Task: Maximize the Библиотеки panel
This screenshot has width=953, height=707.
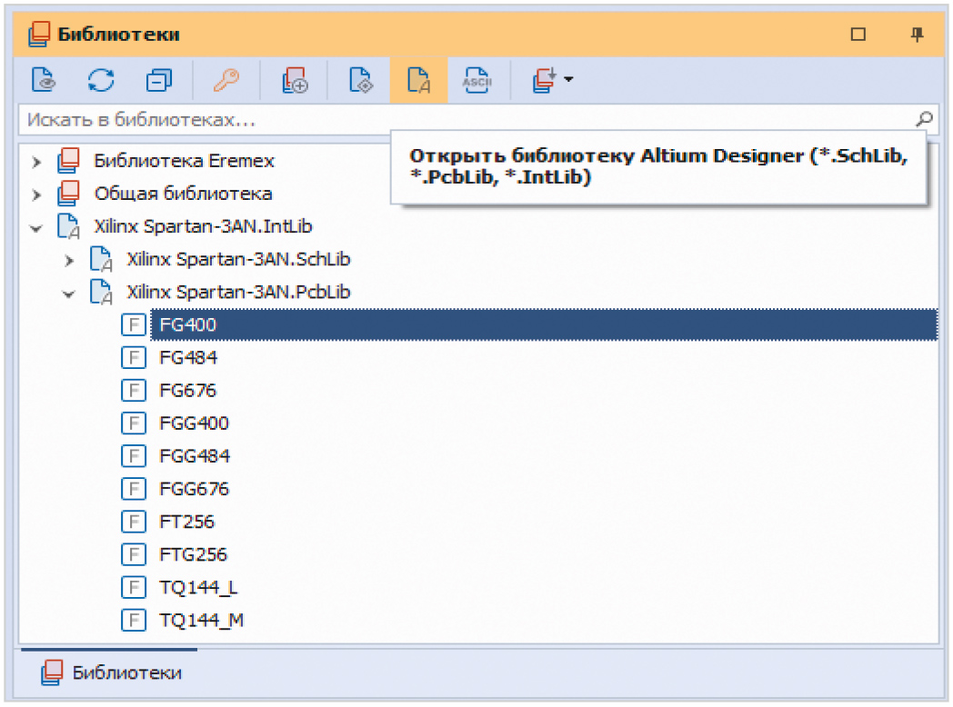Action: click(858, 34)
